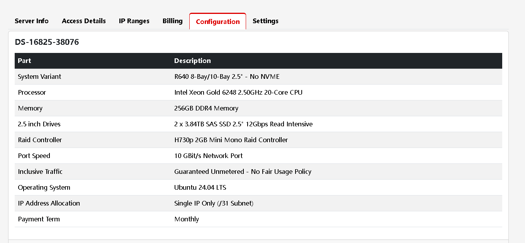Switch to the Access Details tab
Image resolution: width=525 pixels, height=243 pixels.
(x=83, y=21)
